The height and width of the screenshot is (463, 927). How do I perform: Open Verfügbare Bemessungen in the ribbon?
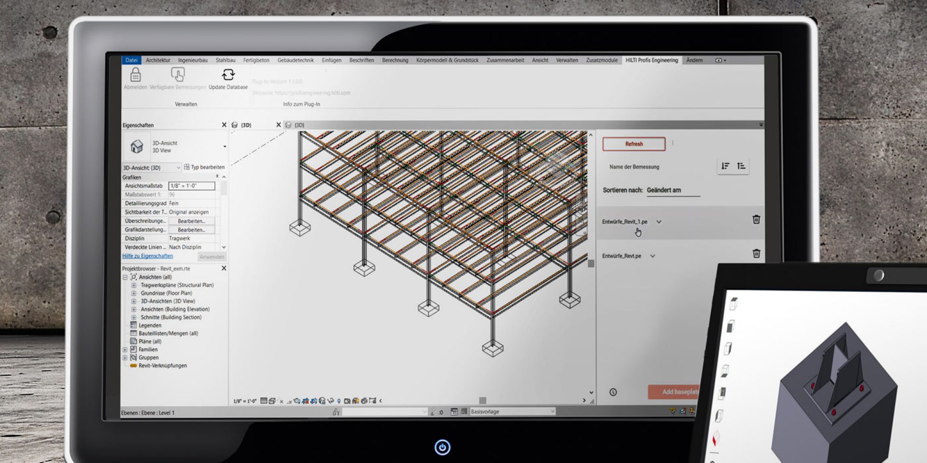point(178,75)
